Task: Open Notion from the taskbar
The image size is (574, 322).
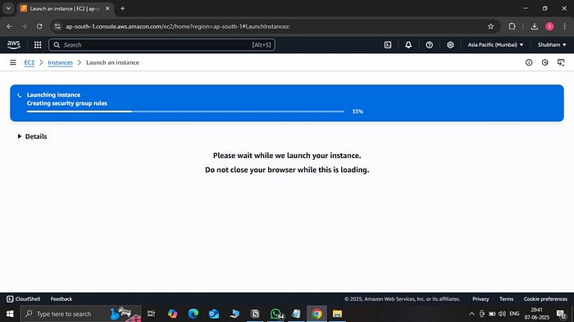Action: click(x=255, y=314)
